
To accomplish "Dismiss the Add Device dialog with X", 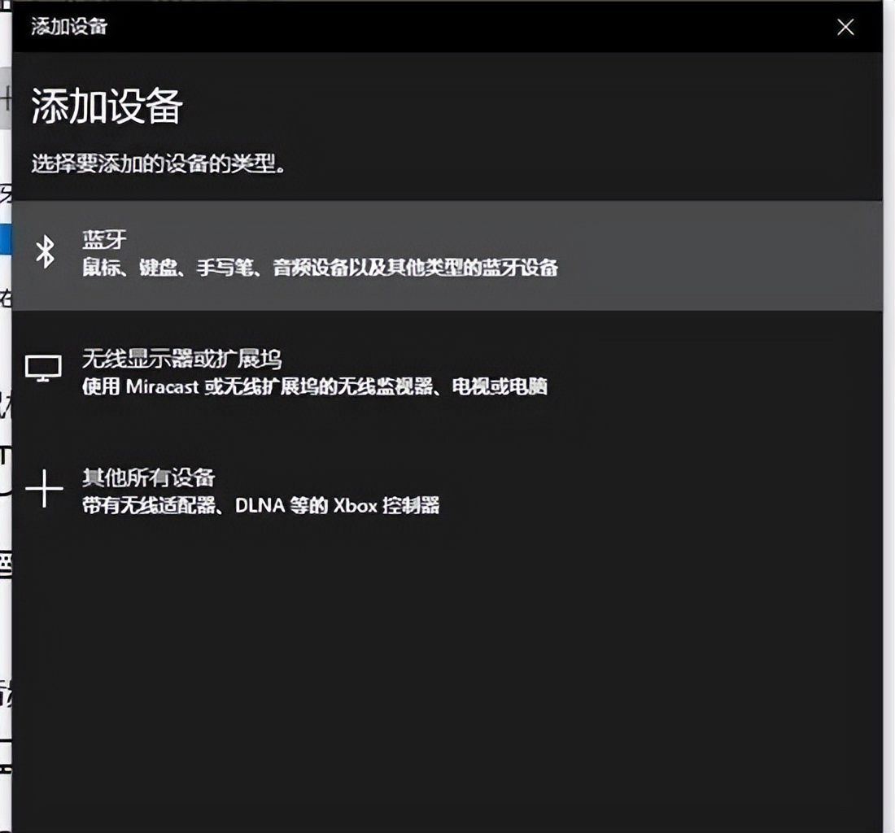I will (845, 27).
